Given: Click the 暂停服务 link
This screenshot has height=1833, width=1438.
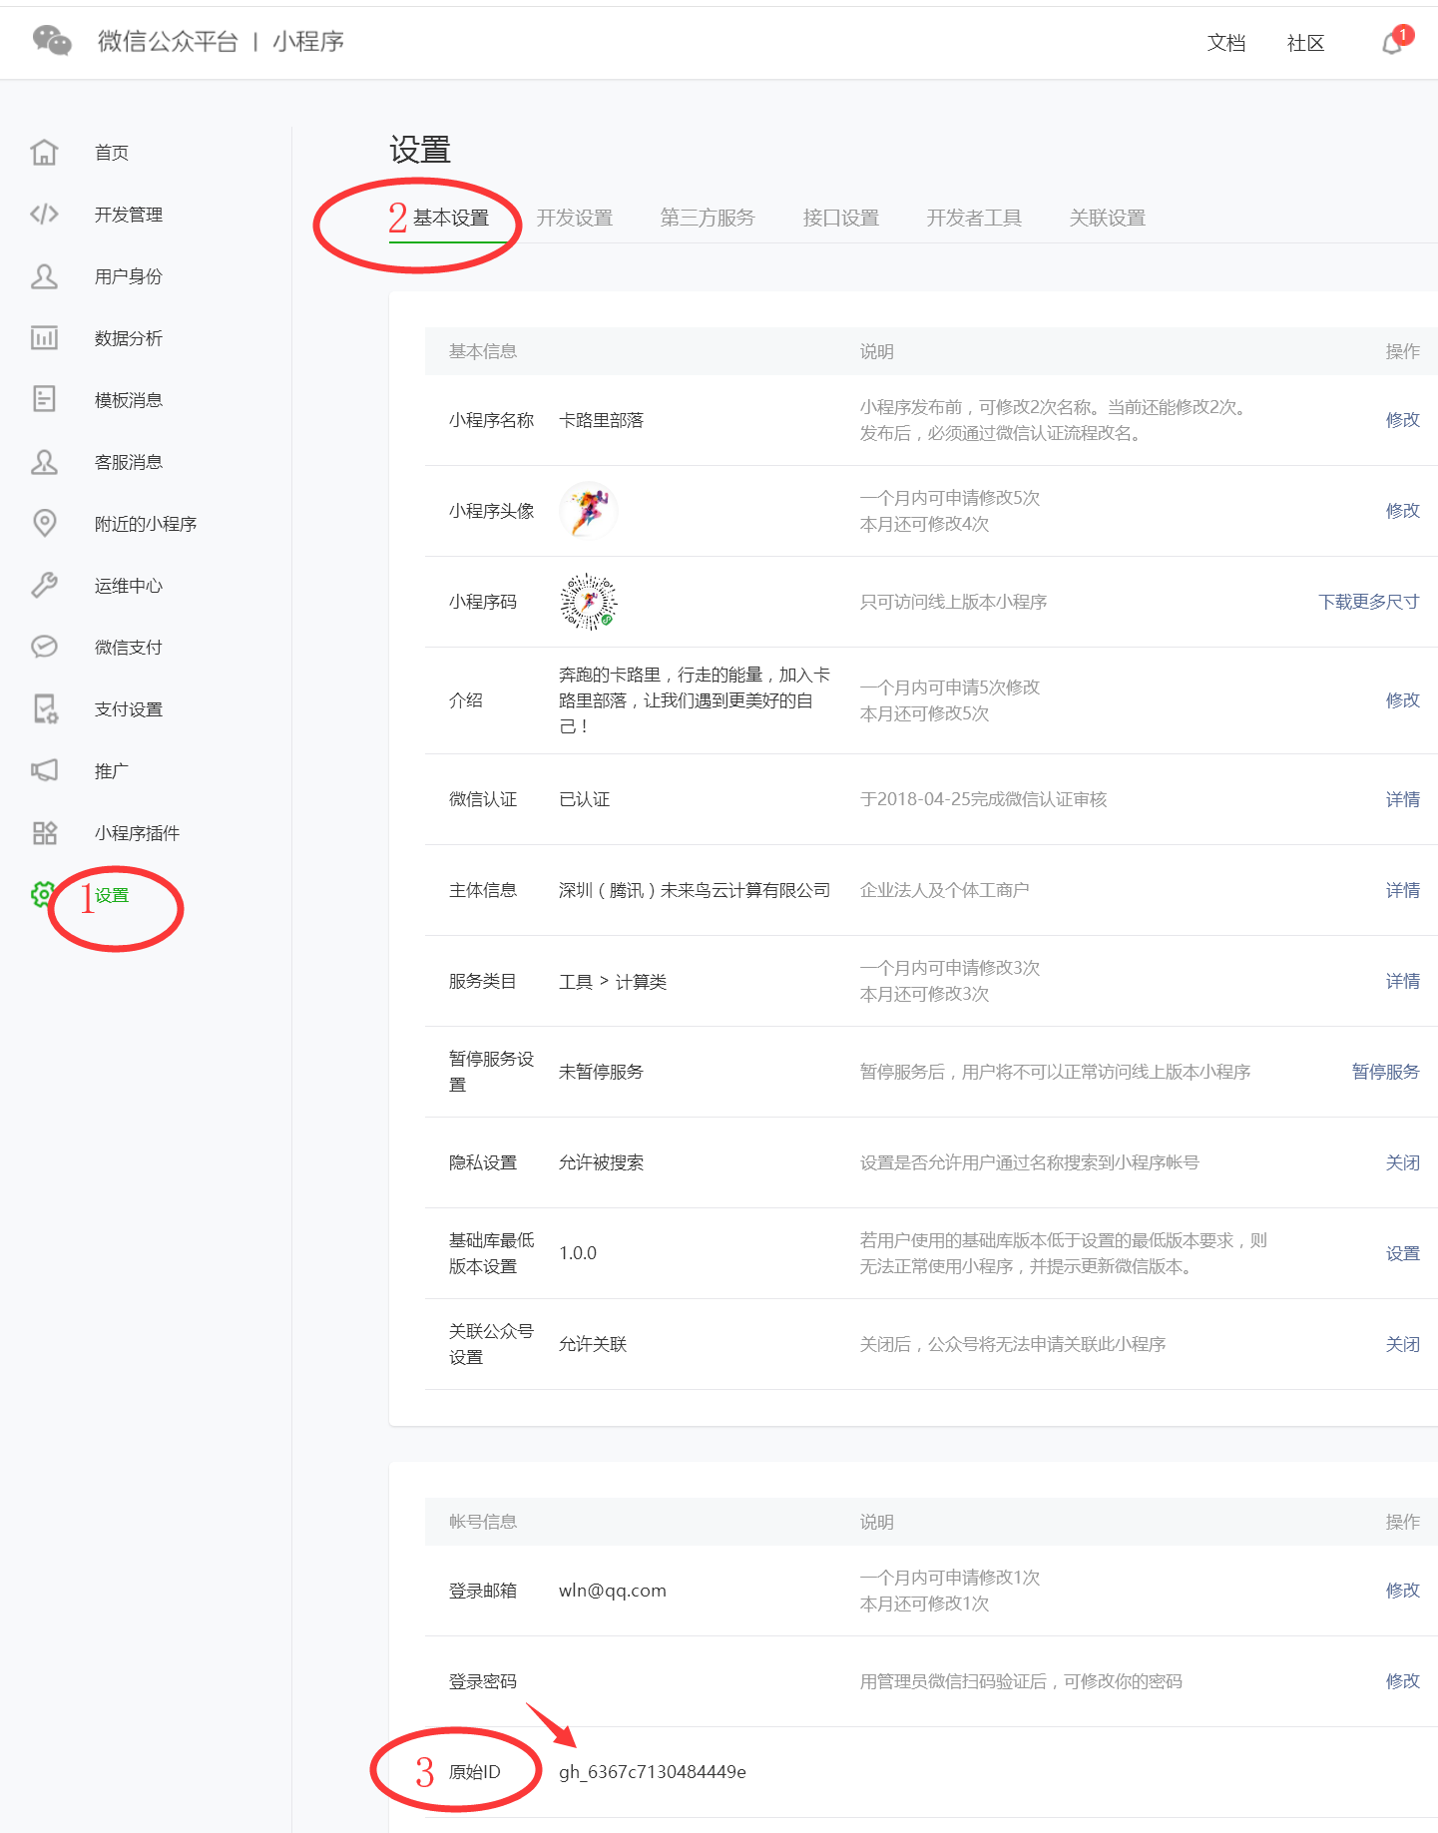Looking at the screenshot, I should [1385, 1072].
